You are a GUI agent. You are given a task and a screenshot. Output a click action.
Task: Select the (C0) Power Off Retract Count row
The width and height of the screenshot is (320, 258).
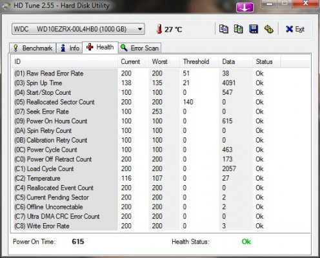[x=147, y=159]
